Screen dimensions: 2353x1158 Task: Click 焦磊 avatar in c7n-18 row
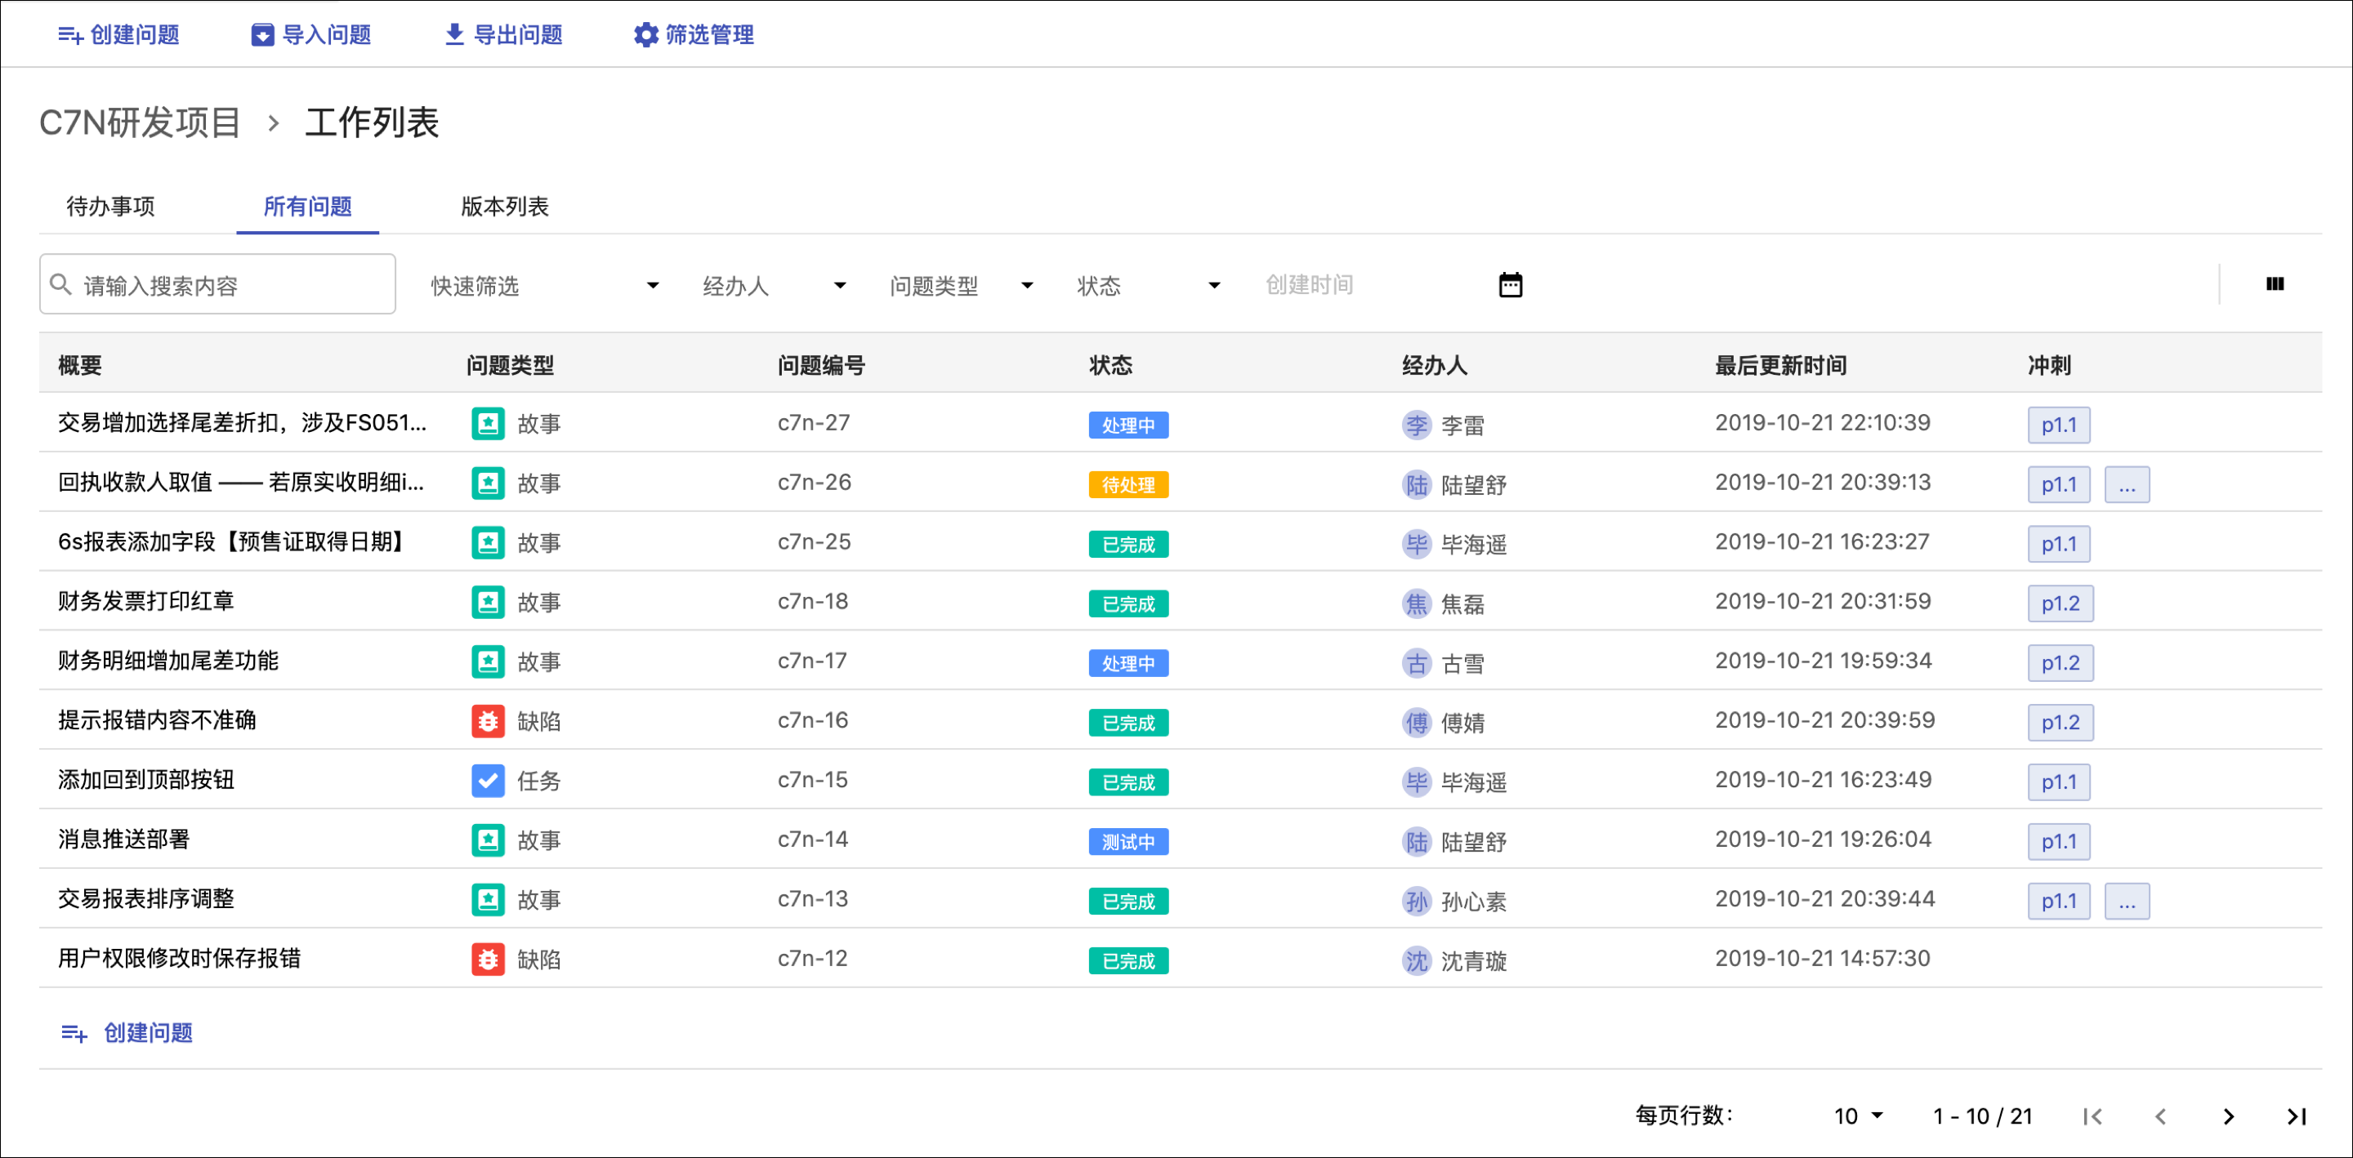pyautogui.click(x=1417, y=603)
